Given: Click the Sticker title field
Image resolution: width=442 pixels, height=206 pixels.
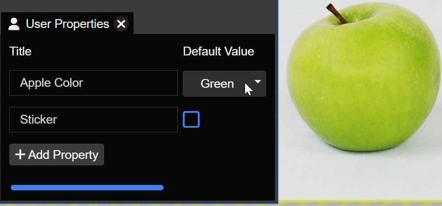Looking at the screenshot, I should 94,120.
